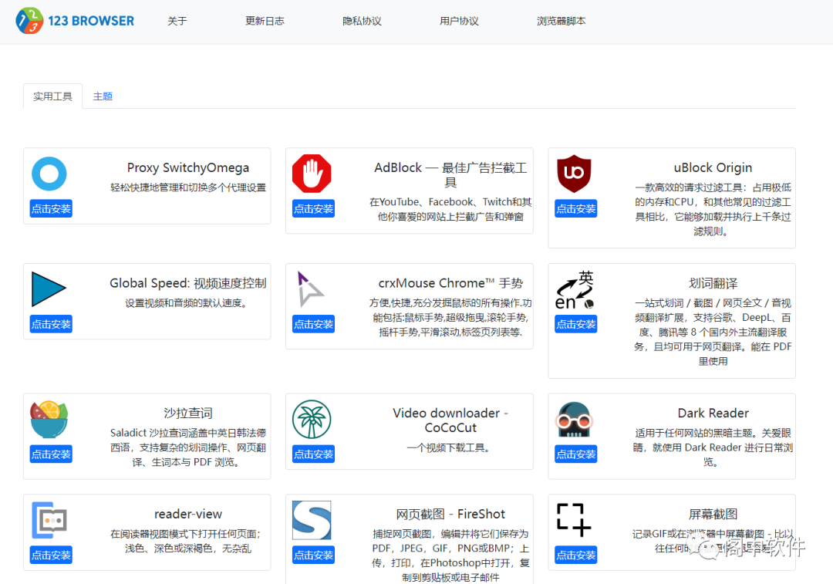Click the uBlock Origin shield icon
Screen dimensions: 833x584
click(574, 174)
